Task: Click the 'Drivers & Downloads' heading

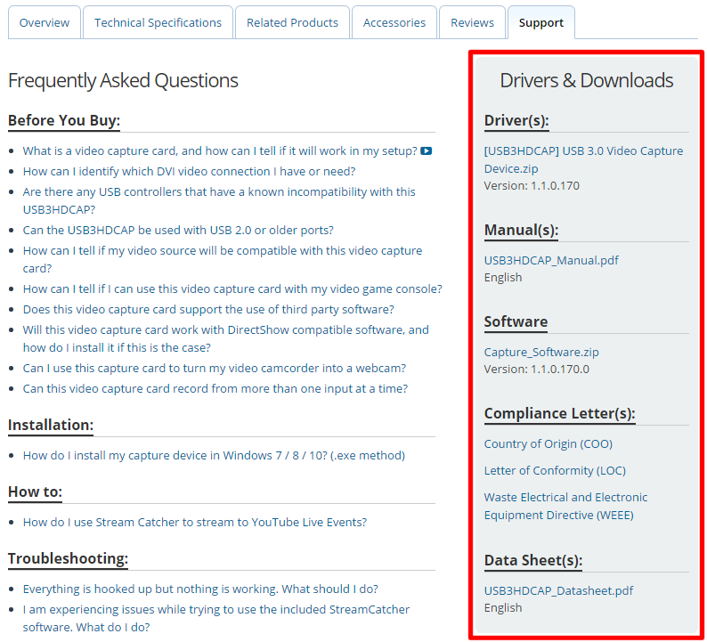Action: [586, 81]
